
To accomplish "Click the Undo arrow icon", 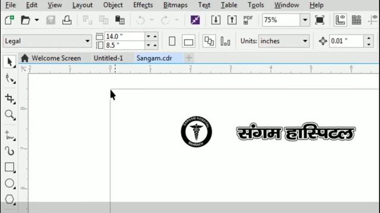I will click(x=140, y=20).
